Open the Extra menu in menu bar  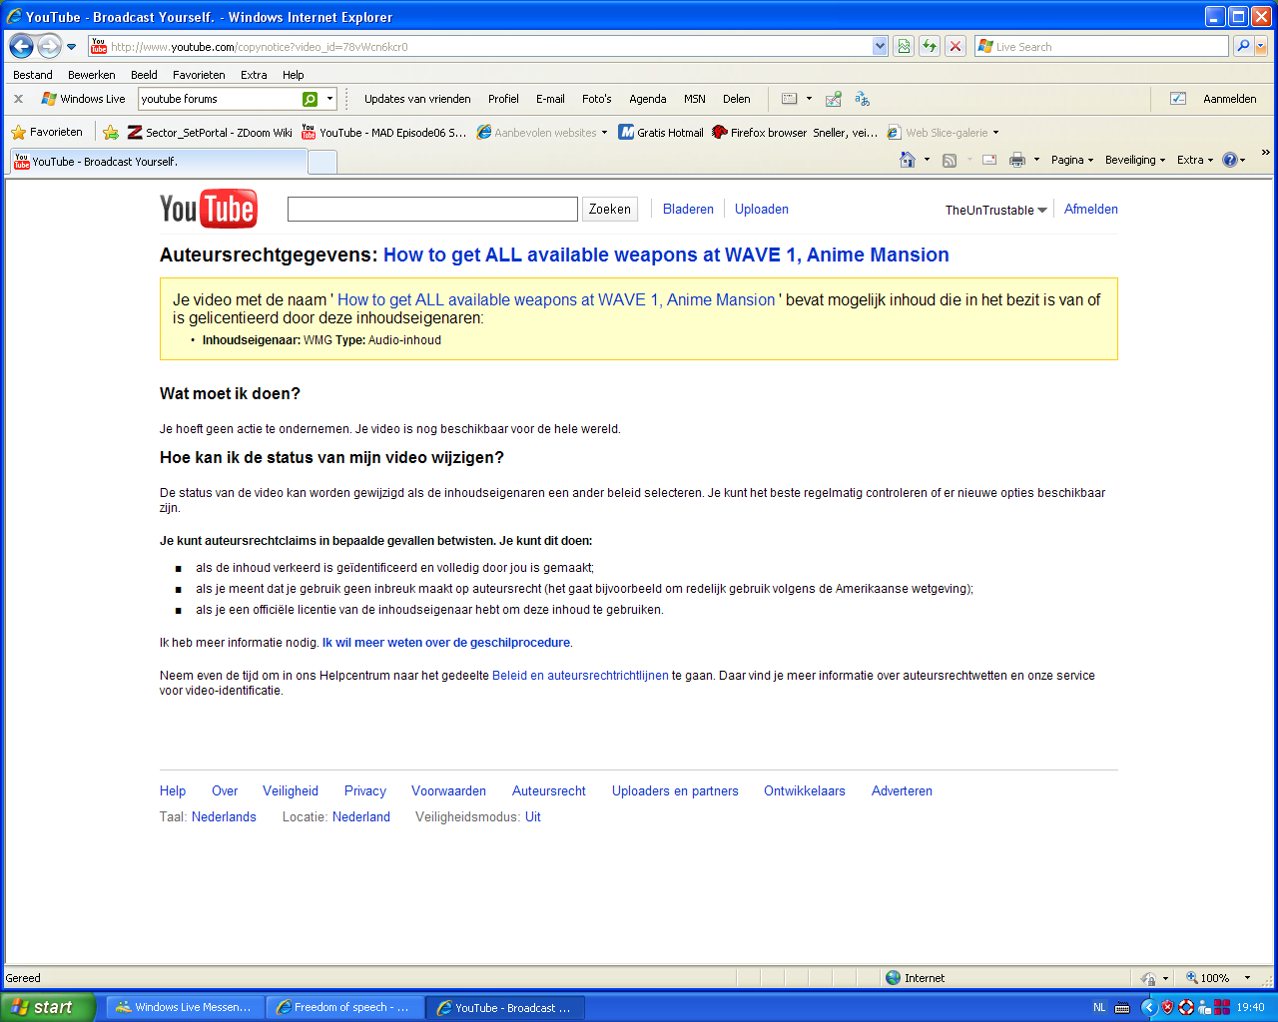pos(254,75)
